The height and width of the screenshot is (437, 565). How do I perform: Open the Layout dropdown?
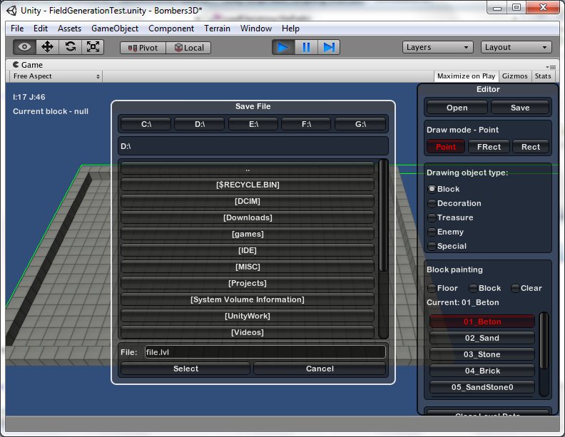click(516, 47)
